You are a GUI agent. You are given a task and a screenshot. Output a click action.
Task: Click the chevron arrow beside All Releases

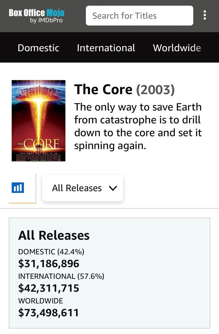(112, 188)
